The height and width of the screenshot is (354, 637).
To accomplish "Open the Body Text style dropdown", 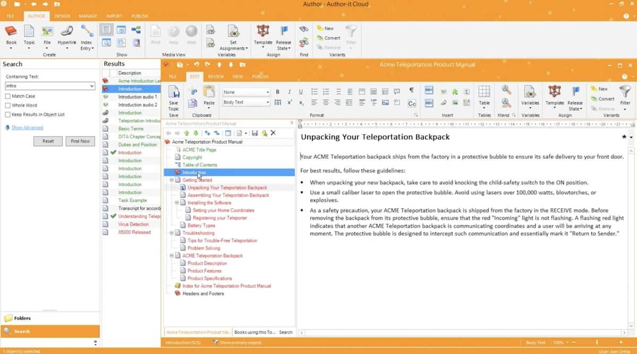I will pos(268,102).
